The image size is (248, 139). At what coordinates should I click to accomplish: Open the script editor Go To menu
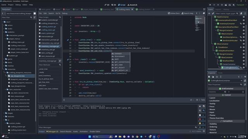pyautogui.click(x=58, y=14)
